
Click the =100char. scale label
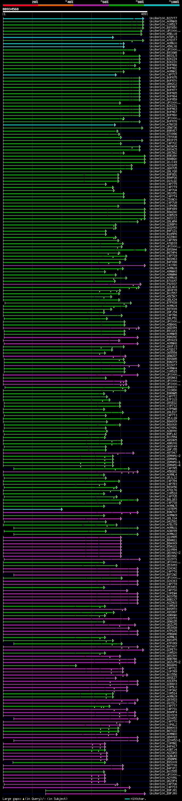(138, 798)
